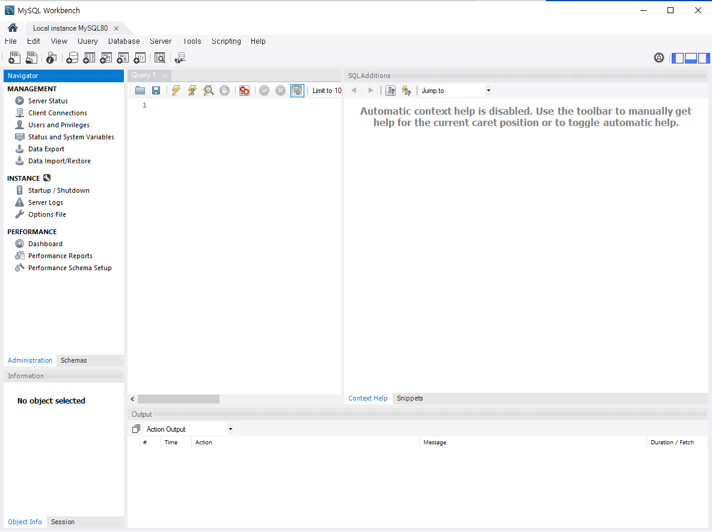This screenshot has height=532, width=712.
Task: Create new table icon
Action: pos(89,58)
